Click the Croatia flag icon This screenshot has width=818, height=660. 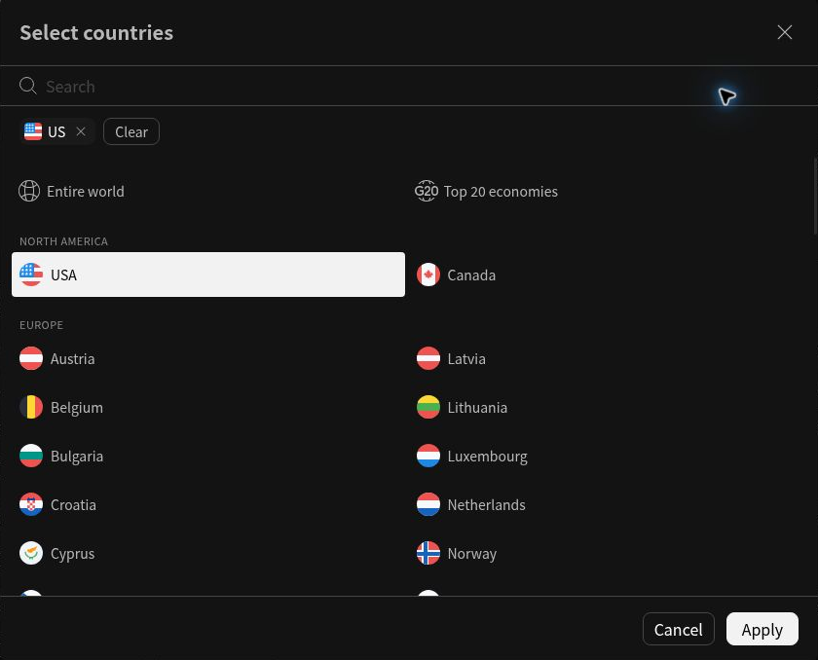tap(31, 504)
